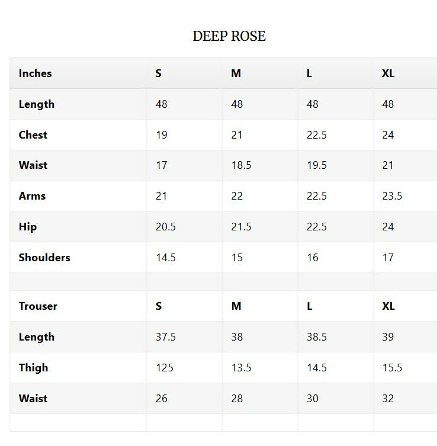Select the Trouser header cell

tap(38, 306)
